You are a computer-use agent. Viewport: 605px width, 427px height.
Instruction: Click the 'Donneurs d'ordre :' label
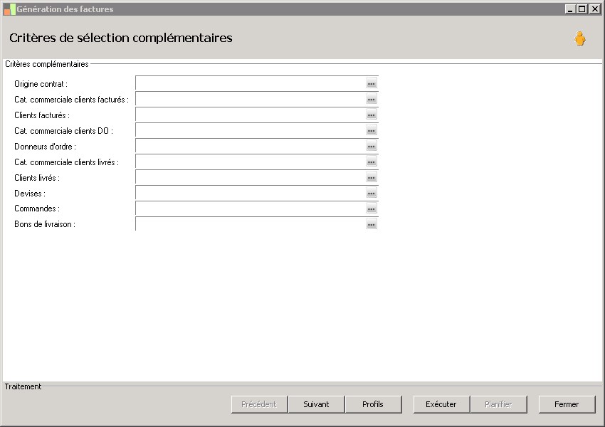(x=45, y=146)
